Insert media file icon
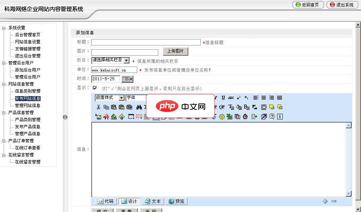The image size is (361, 212). click(x=114, y=117)
